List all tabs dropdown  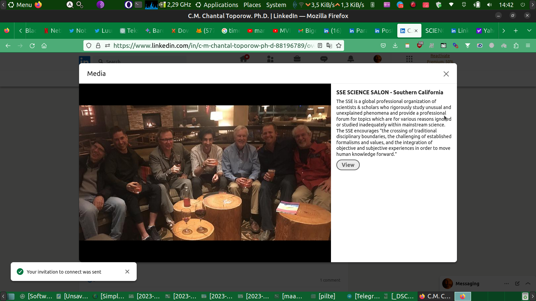tap(529, 31)
